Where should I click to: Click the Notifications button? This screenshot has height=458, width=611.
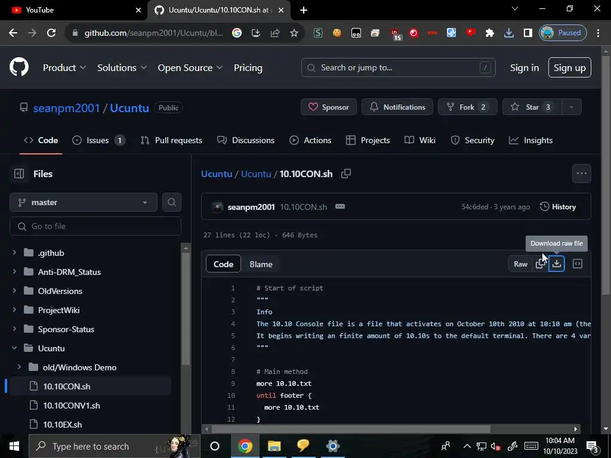pyautogui.click(x=397, y=107)
